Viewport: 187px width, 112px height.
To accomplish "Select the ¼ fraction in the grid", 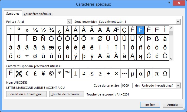I will 35,30.
